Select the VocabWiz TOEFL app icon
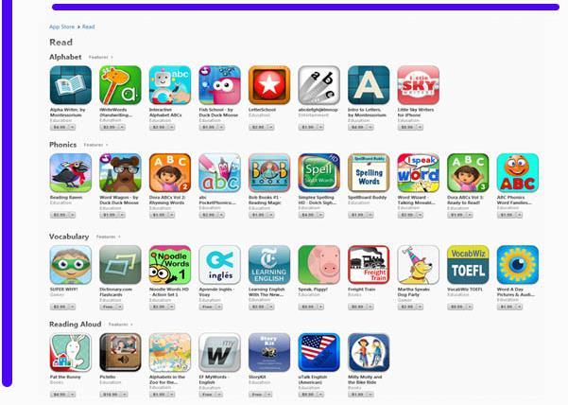 [468, 265]
